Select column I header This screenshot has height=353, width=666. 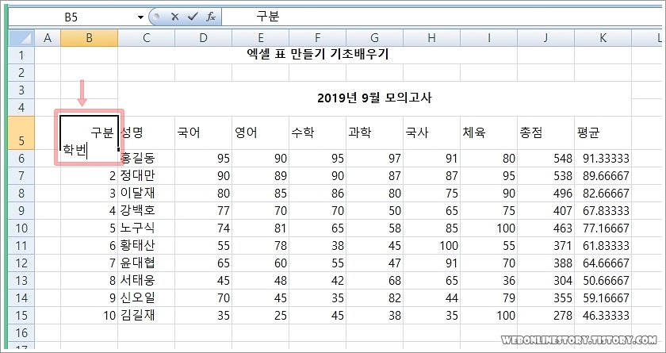click(489, 38)
